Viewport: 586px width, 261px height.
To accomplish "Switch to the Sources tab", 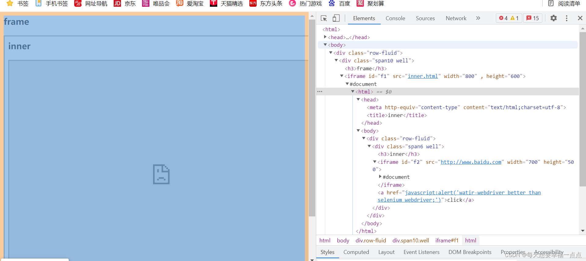I will click(x=425, y=18).
